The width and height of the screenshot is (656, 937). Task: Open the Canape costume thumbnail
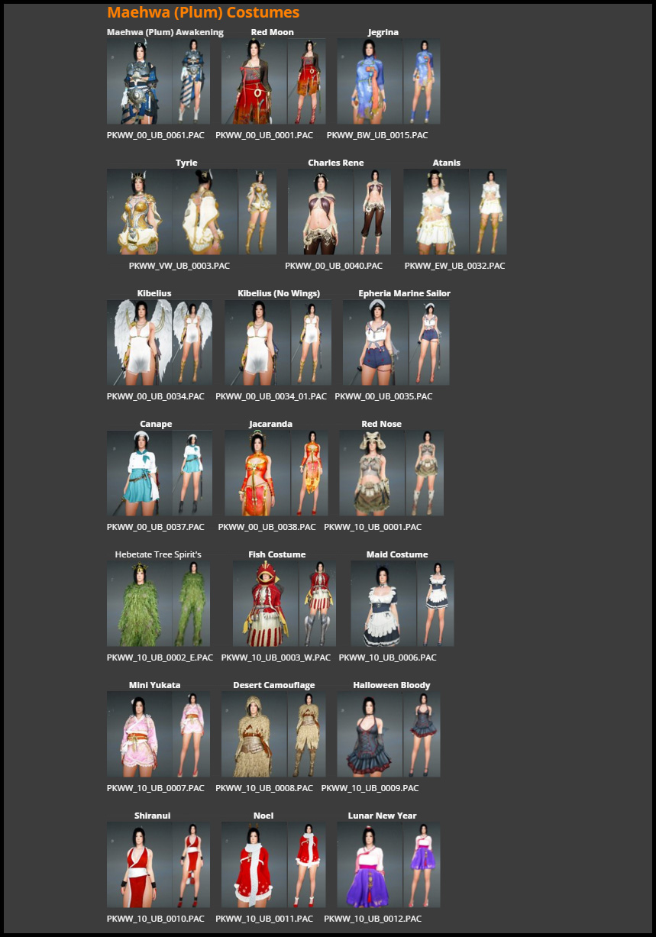158,472
